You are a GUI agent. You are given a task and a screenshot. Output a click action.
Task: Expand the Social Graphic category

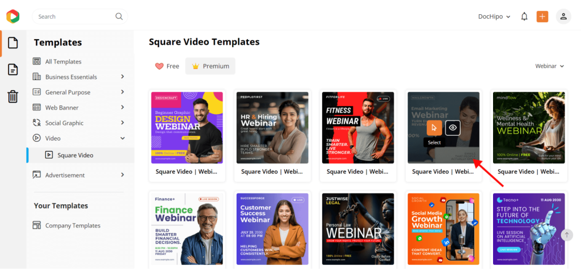(x=123, y=123)
